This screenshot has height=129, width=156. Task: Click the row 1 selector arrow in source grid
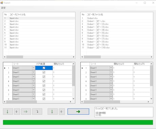5,68
